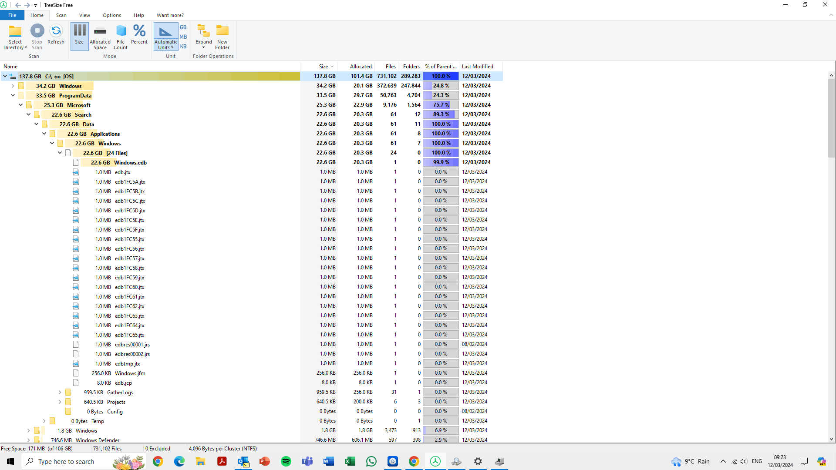Click the 100.0 % bar of C:\ row
The width and height of the screenshot is (836, 470).
click(x=441, y=76)
